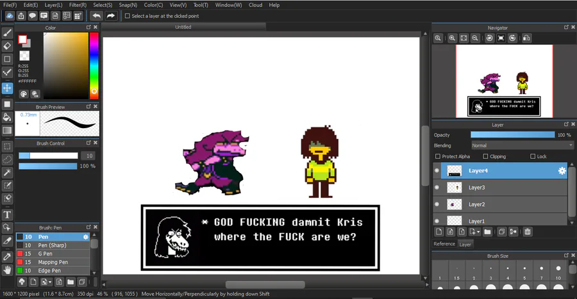Screen dimensions: 577x299
Task: Select the Magic Wand tool
Action: coord(7,172)
